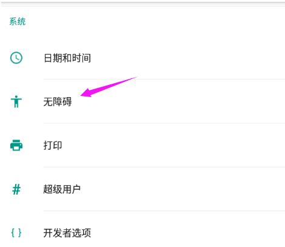285x247 pixels.
Task: Tap empty row area right of 打印
Action: [x=173, y=145]
